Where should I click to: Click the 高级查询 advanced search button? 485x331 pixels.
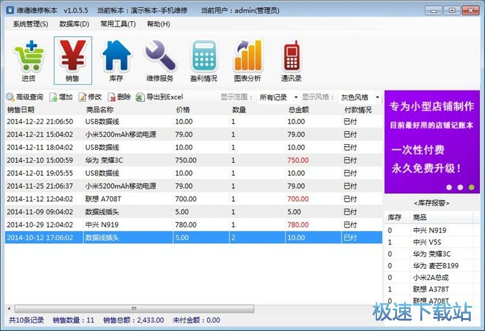(25, 97)
